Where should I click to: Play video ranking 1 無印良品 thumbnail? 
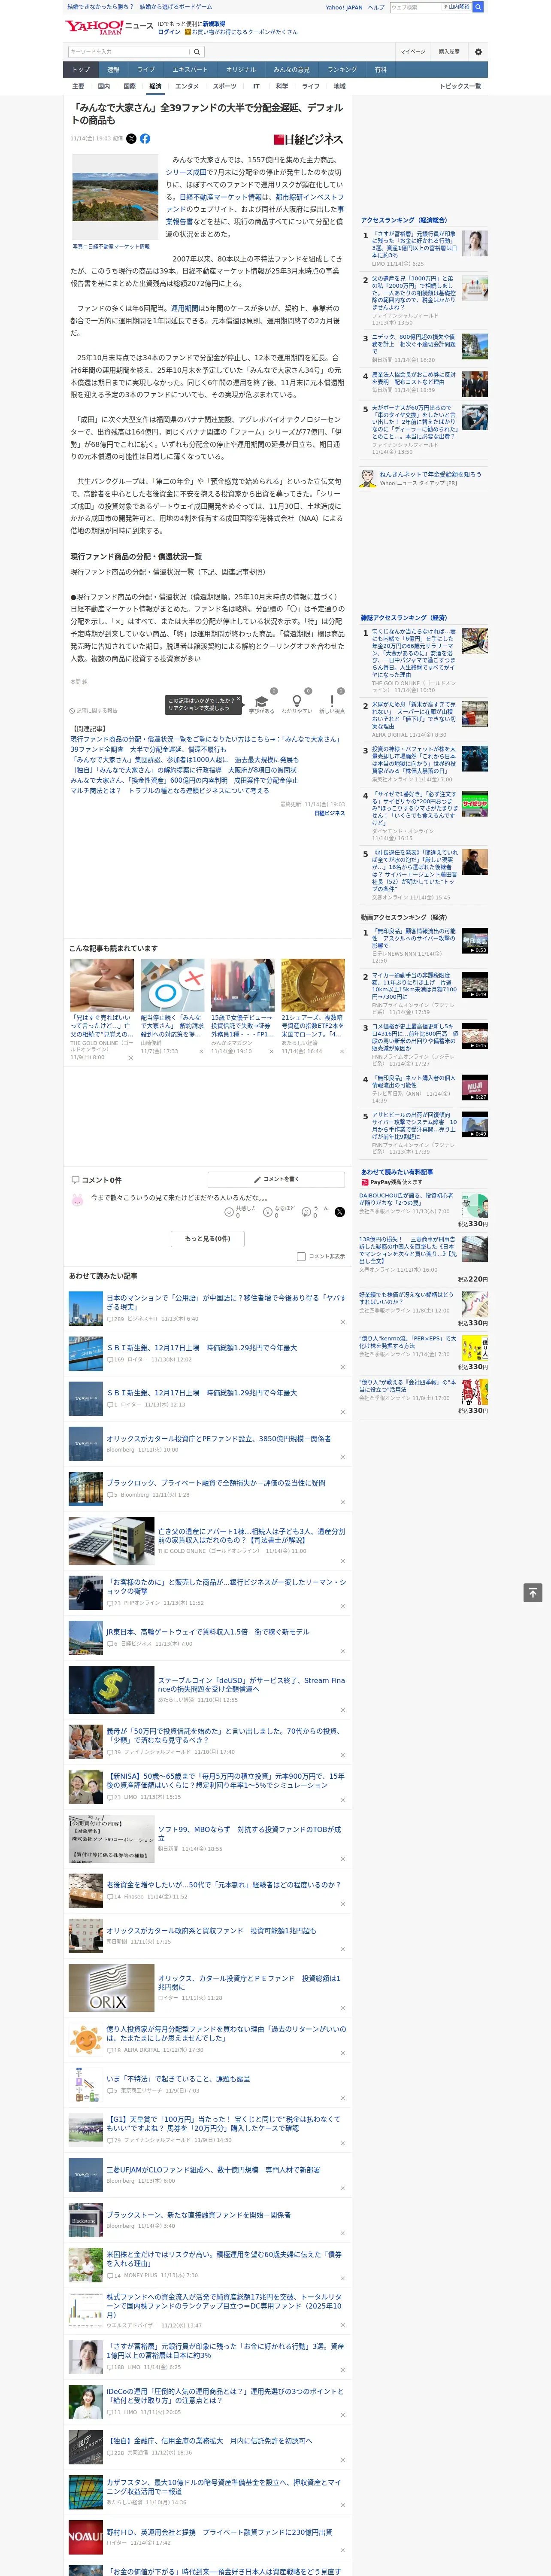point(475,941)
